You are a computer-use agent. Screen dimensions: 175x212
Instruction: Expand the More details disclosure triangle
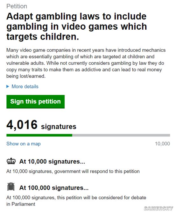(8, 86)
